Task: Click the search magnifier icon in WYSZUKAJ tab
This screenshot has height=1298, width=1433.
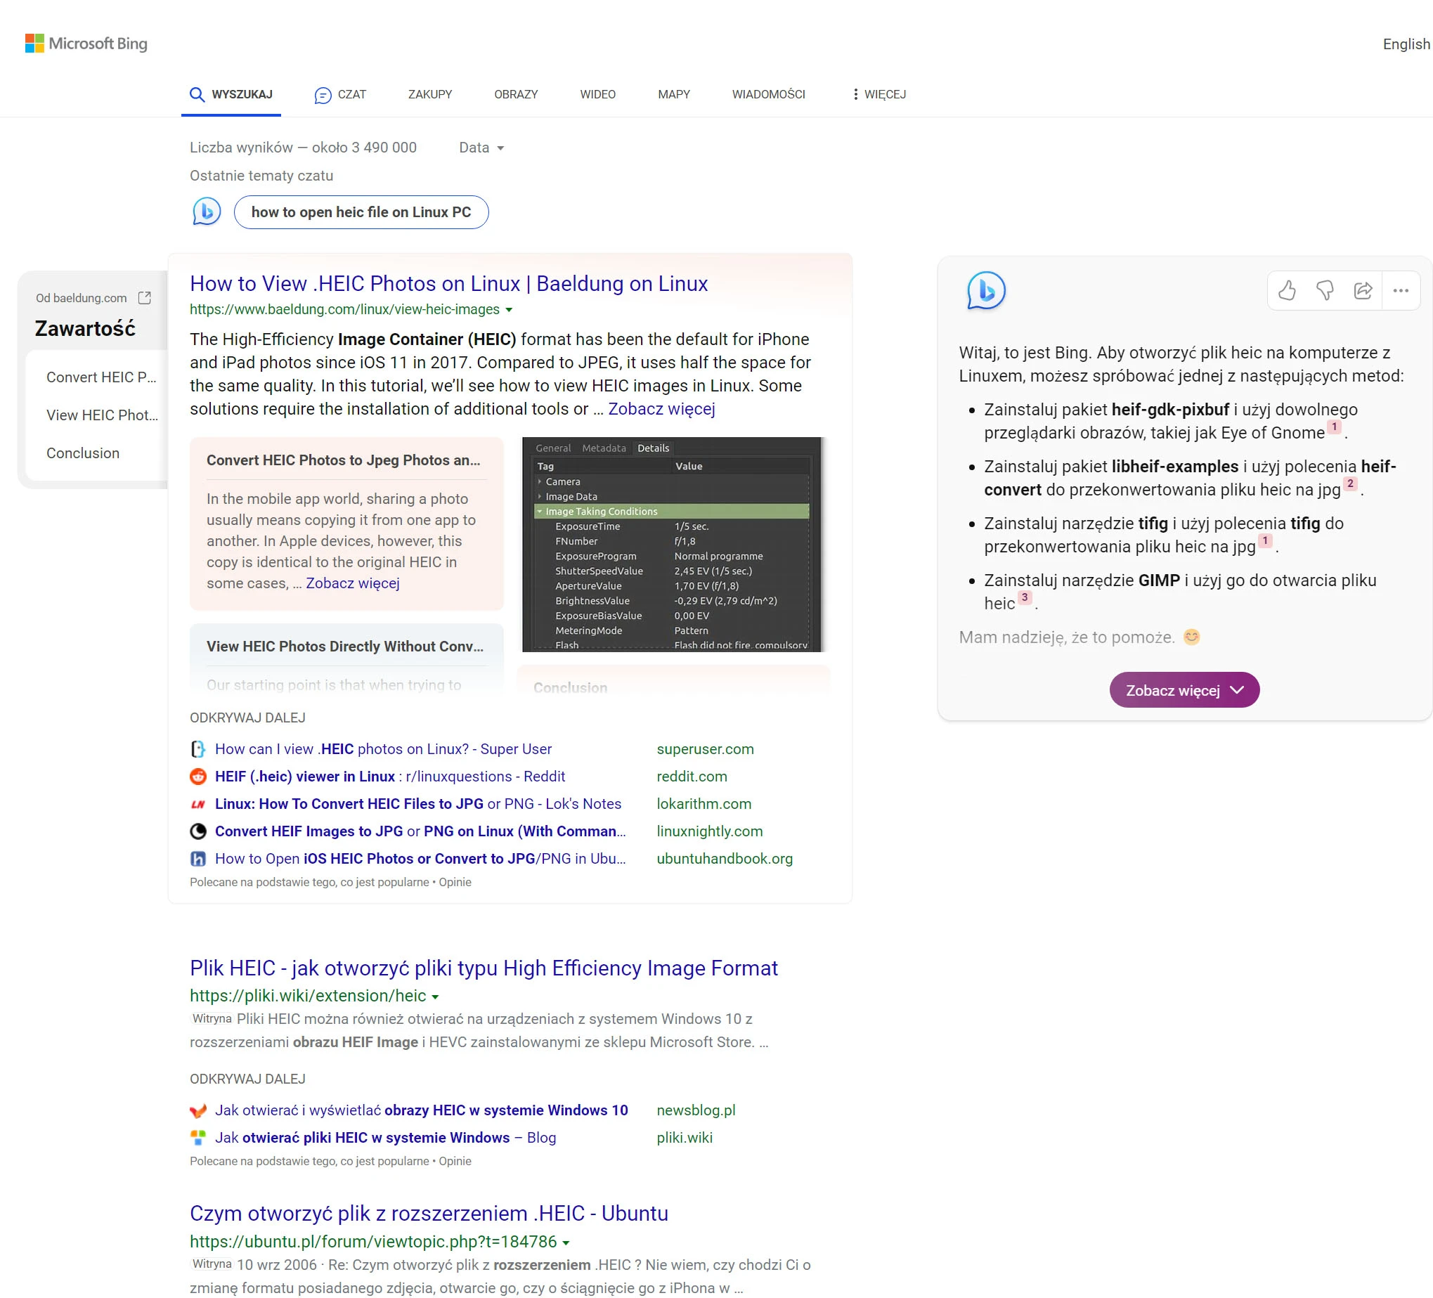Action: tap(197, 95)
